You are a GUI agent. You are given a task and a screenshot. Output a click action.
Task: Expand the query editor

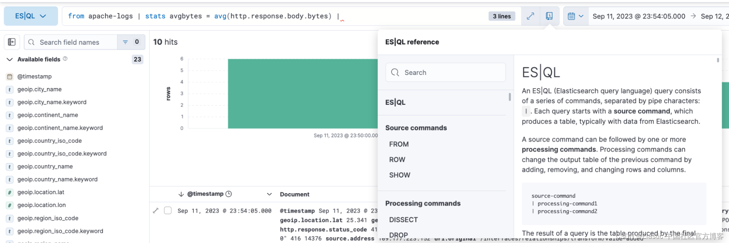[x=530, y=16]
